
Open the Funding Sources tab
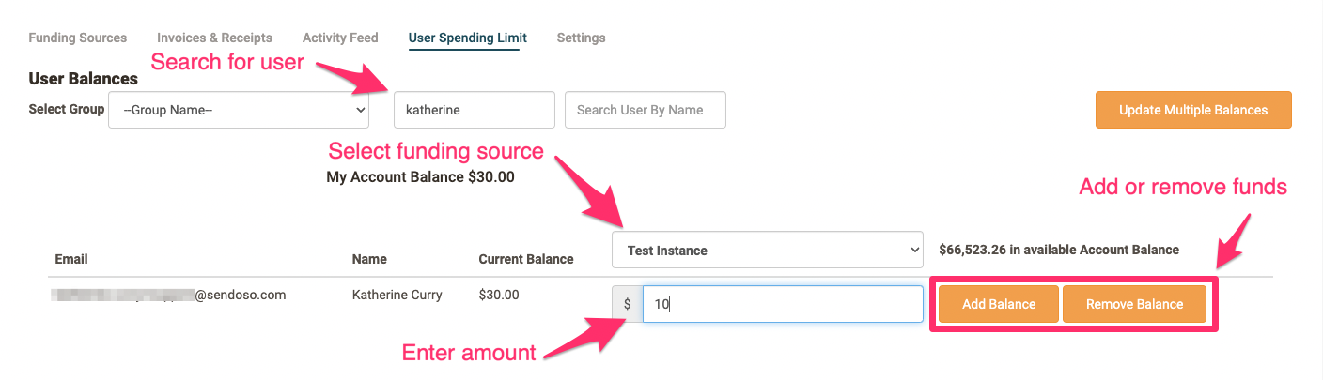[78, 38]
